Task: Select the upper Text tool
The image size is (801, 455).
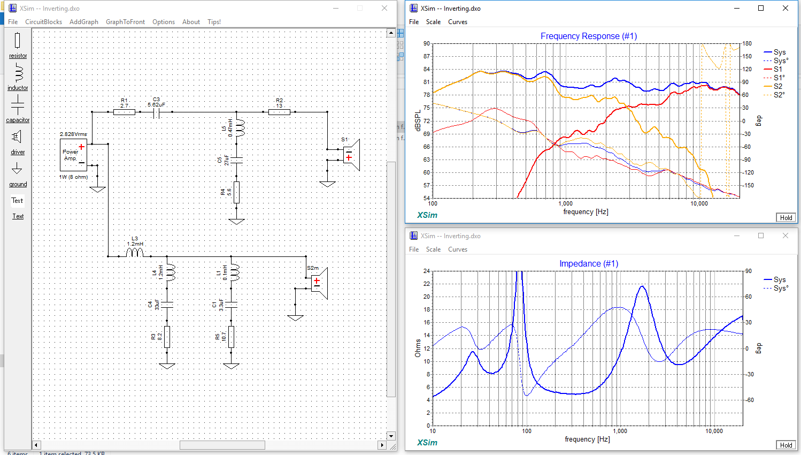Action: click(18, 201)
